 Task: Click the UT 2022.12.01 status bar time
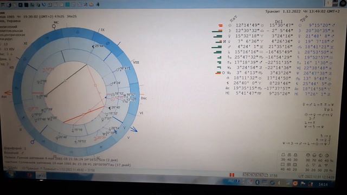coord(317,177)
